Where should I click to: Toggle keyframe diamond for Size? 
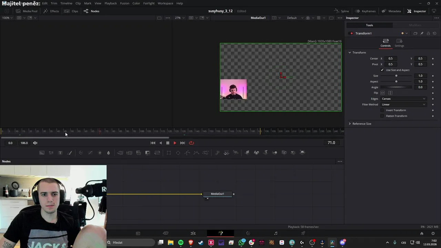(433, 76)
